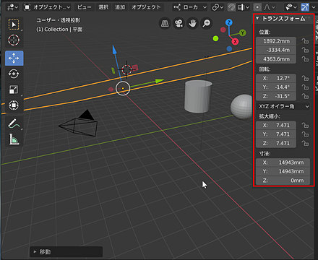The height and width of the screenshot is (260, 318).
Task: Select the Measure ruler tool
Action: [14, 139]
